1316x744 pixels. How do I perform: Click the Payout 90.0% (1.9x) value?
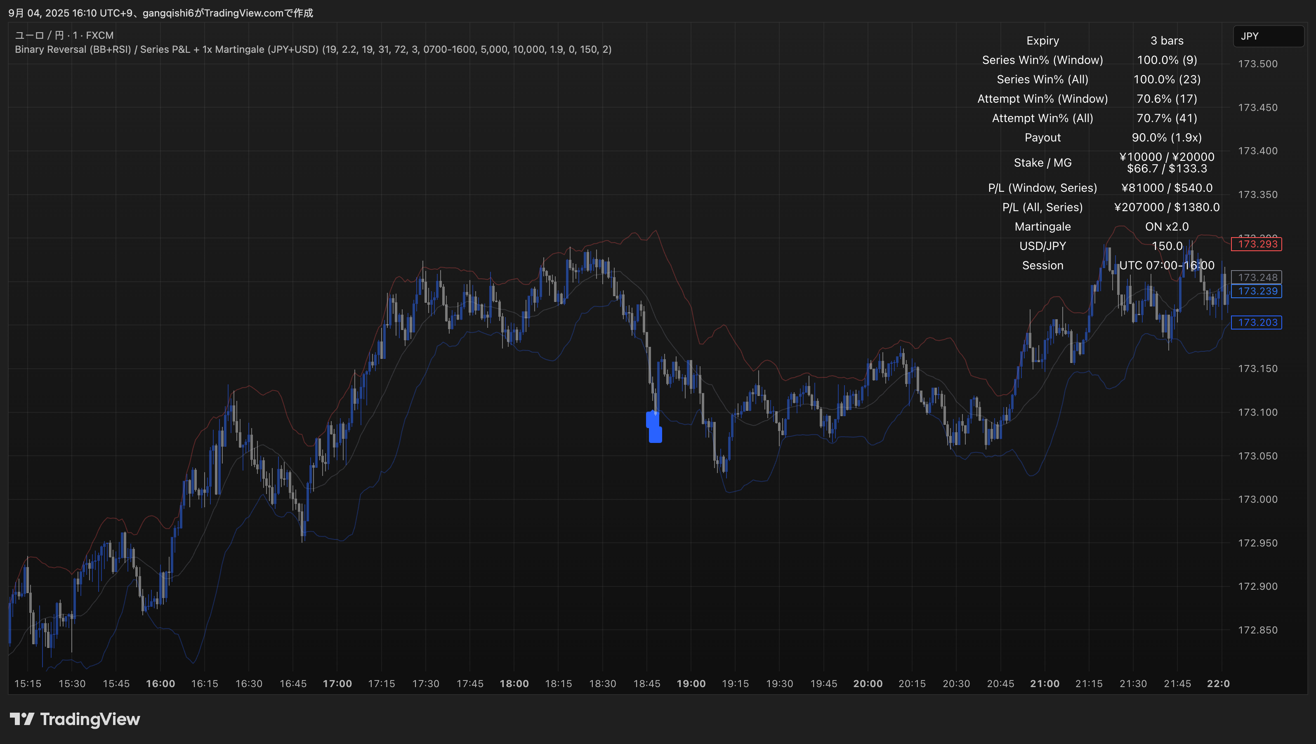pos(1167,138)
